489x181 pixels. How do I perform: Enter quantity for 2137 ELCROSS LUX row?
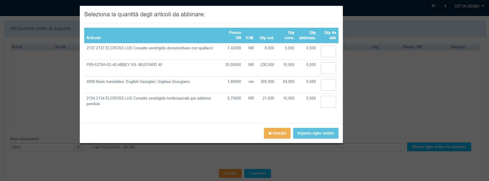point(328,51)
